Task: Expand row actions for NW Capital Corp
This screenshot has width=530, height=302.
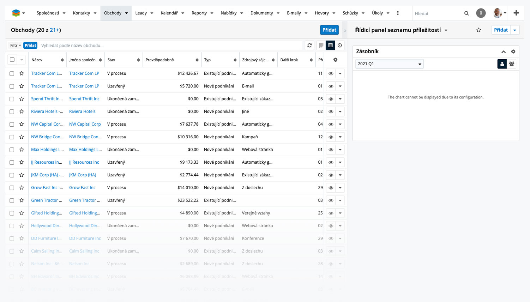Action: [x=340, y=124]
